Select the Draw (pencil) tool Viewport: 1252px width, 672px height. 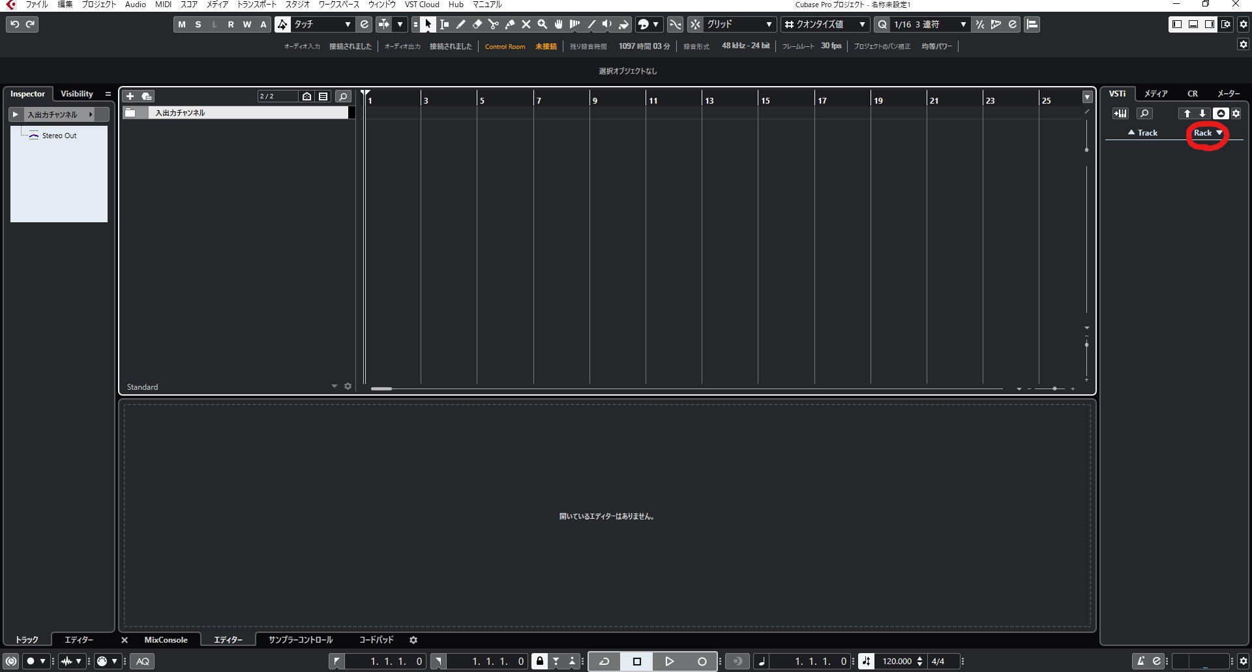(460, 24)
